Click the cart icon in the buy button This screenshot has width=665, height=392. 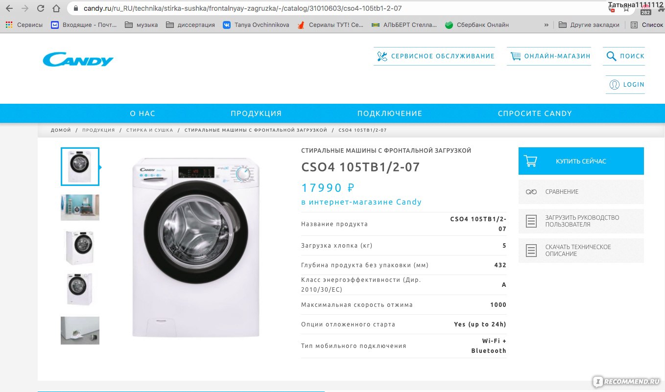coord(530,161)
